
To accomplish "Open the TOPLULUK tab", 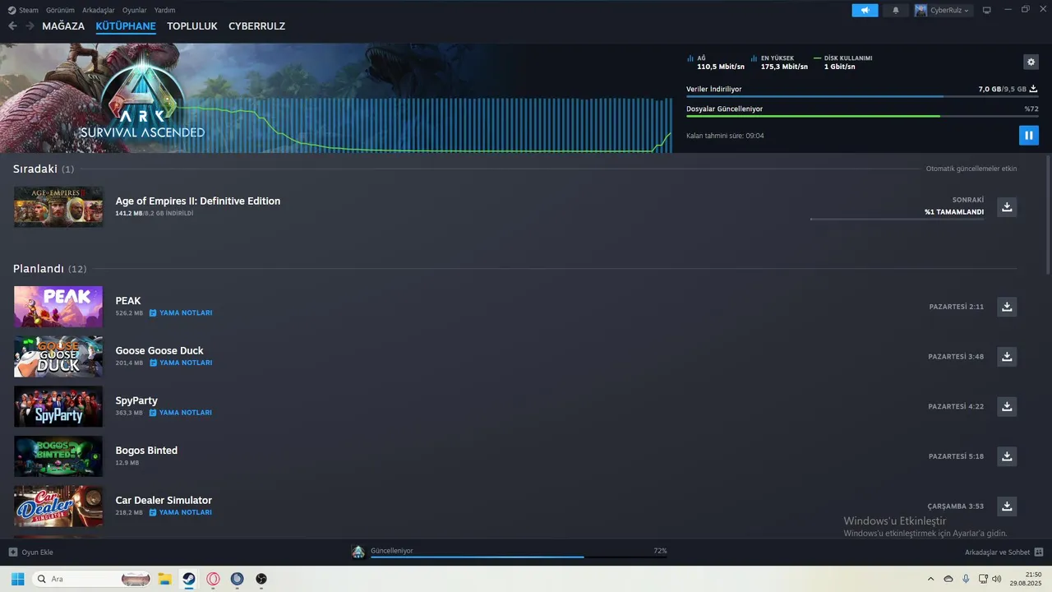I will point(192,26).
